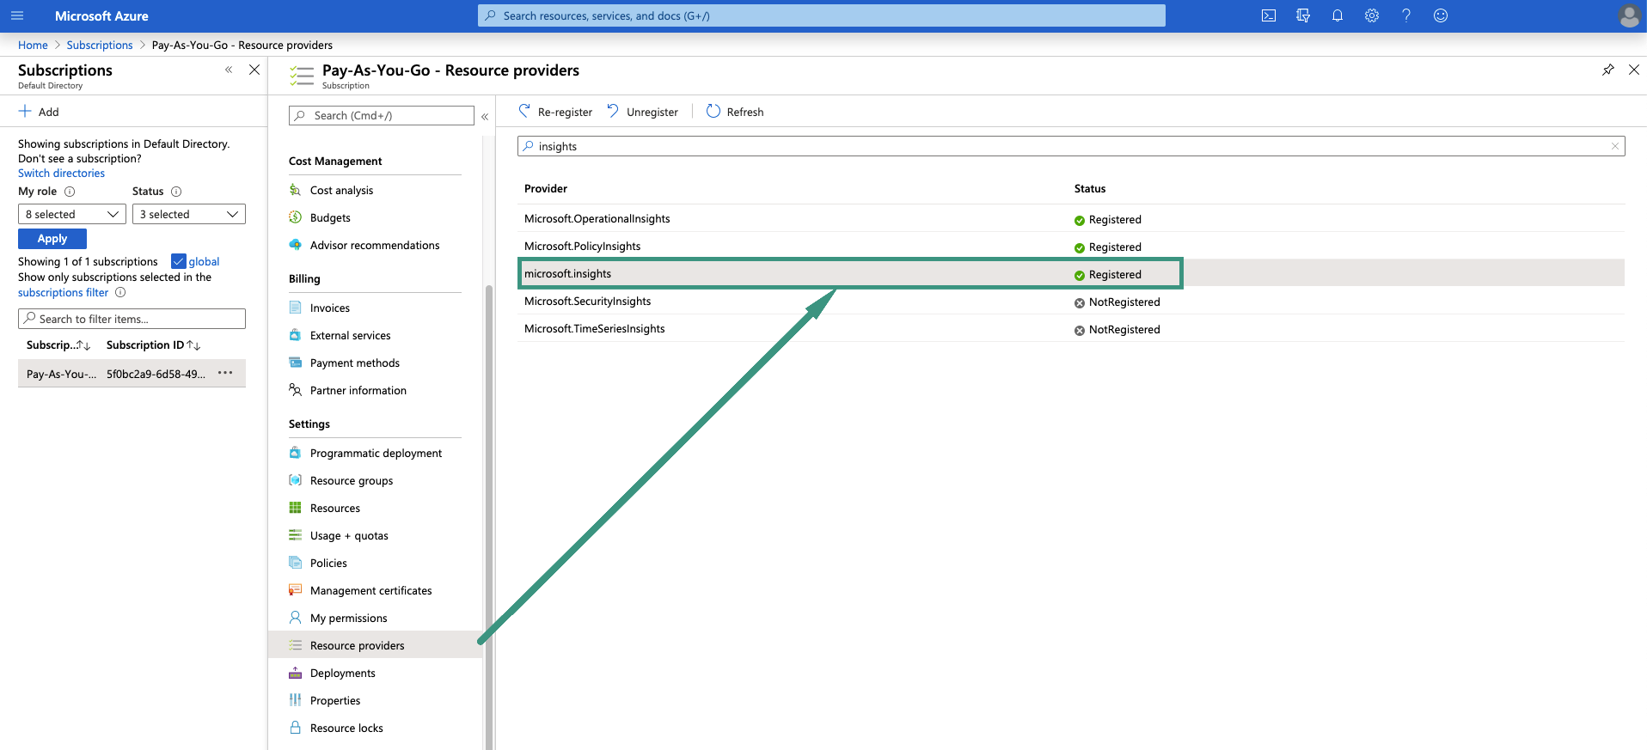Click the global Azure search bar
1647x750 pixels.
tap(822, 15)
